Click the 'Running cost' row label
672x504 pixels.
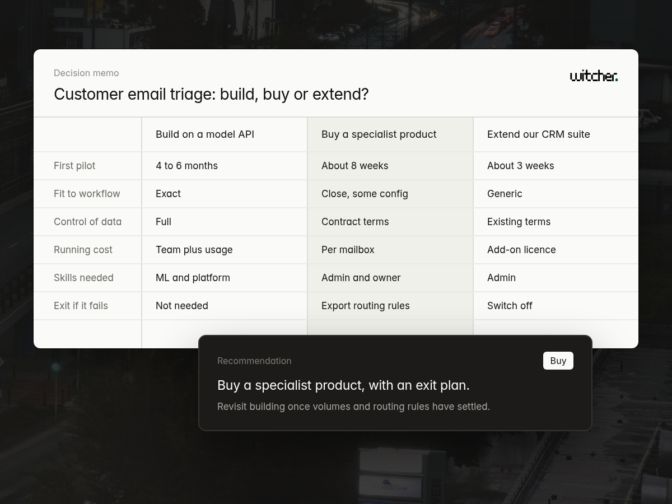[x=83, y=250]
